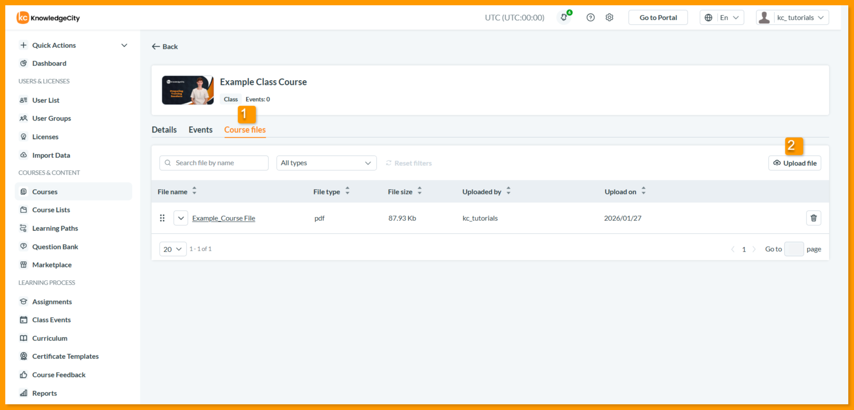Open Question Bank in sidebar
The width and height of the screenshot is (854, 410).
pos(55,247)
